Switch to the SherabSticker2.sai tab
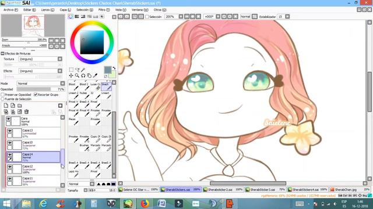The image size is (373, 209). (223, 190)
